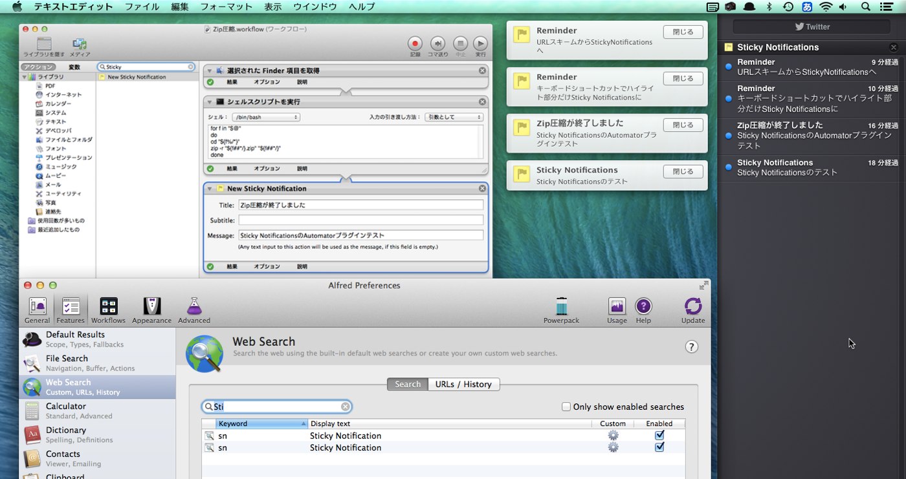The image size is (906, 479).
Task: Select Contacts in Alfred sidebar
Action: coord(97,459)
